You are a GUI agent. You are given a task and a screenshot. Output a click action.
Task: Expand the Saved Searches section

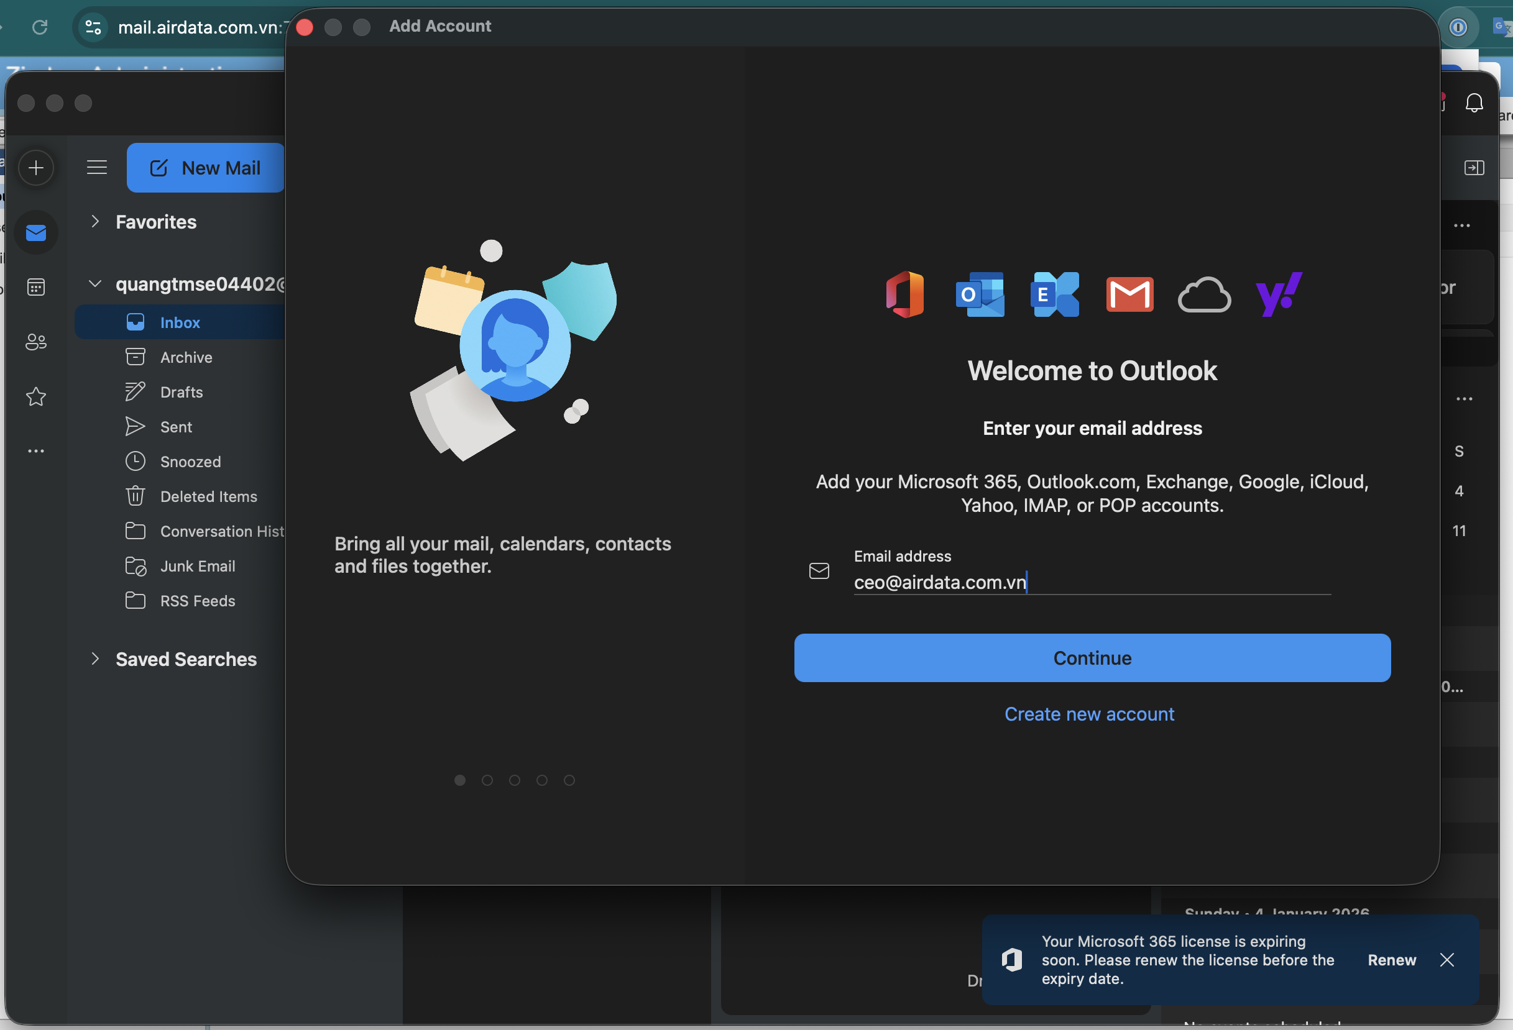pyautogui.click(x=95, y=659)
